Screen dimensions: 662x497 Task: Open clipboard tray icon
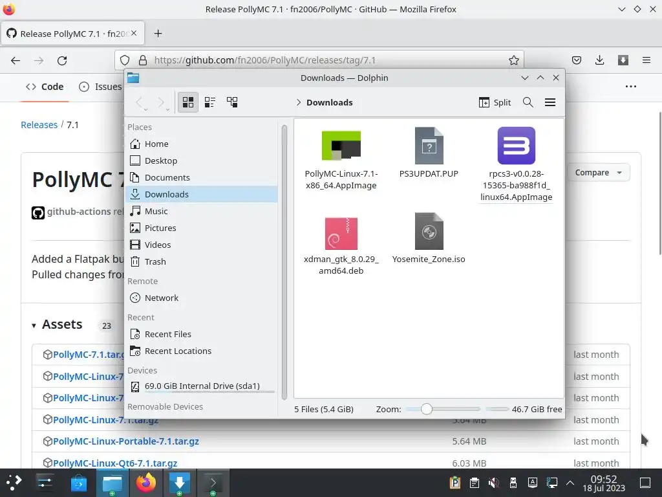pyautogui.click(x=474, y=483)
